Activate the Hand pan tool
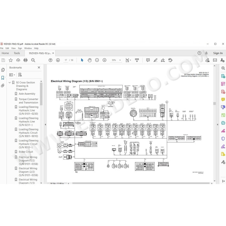 pos(89,60)
